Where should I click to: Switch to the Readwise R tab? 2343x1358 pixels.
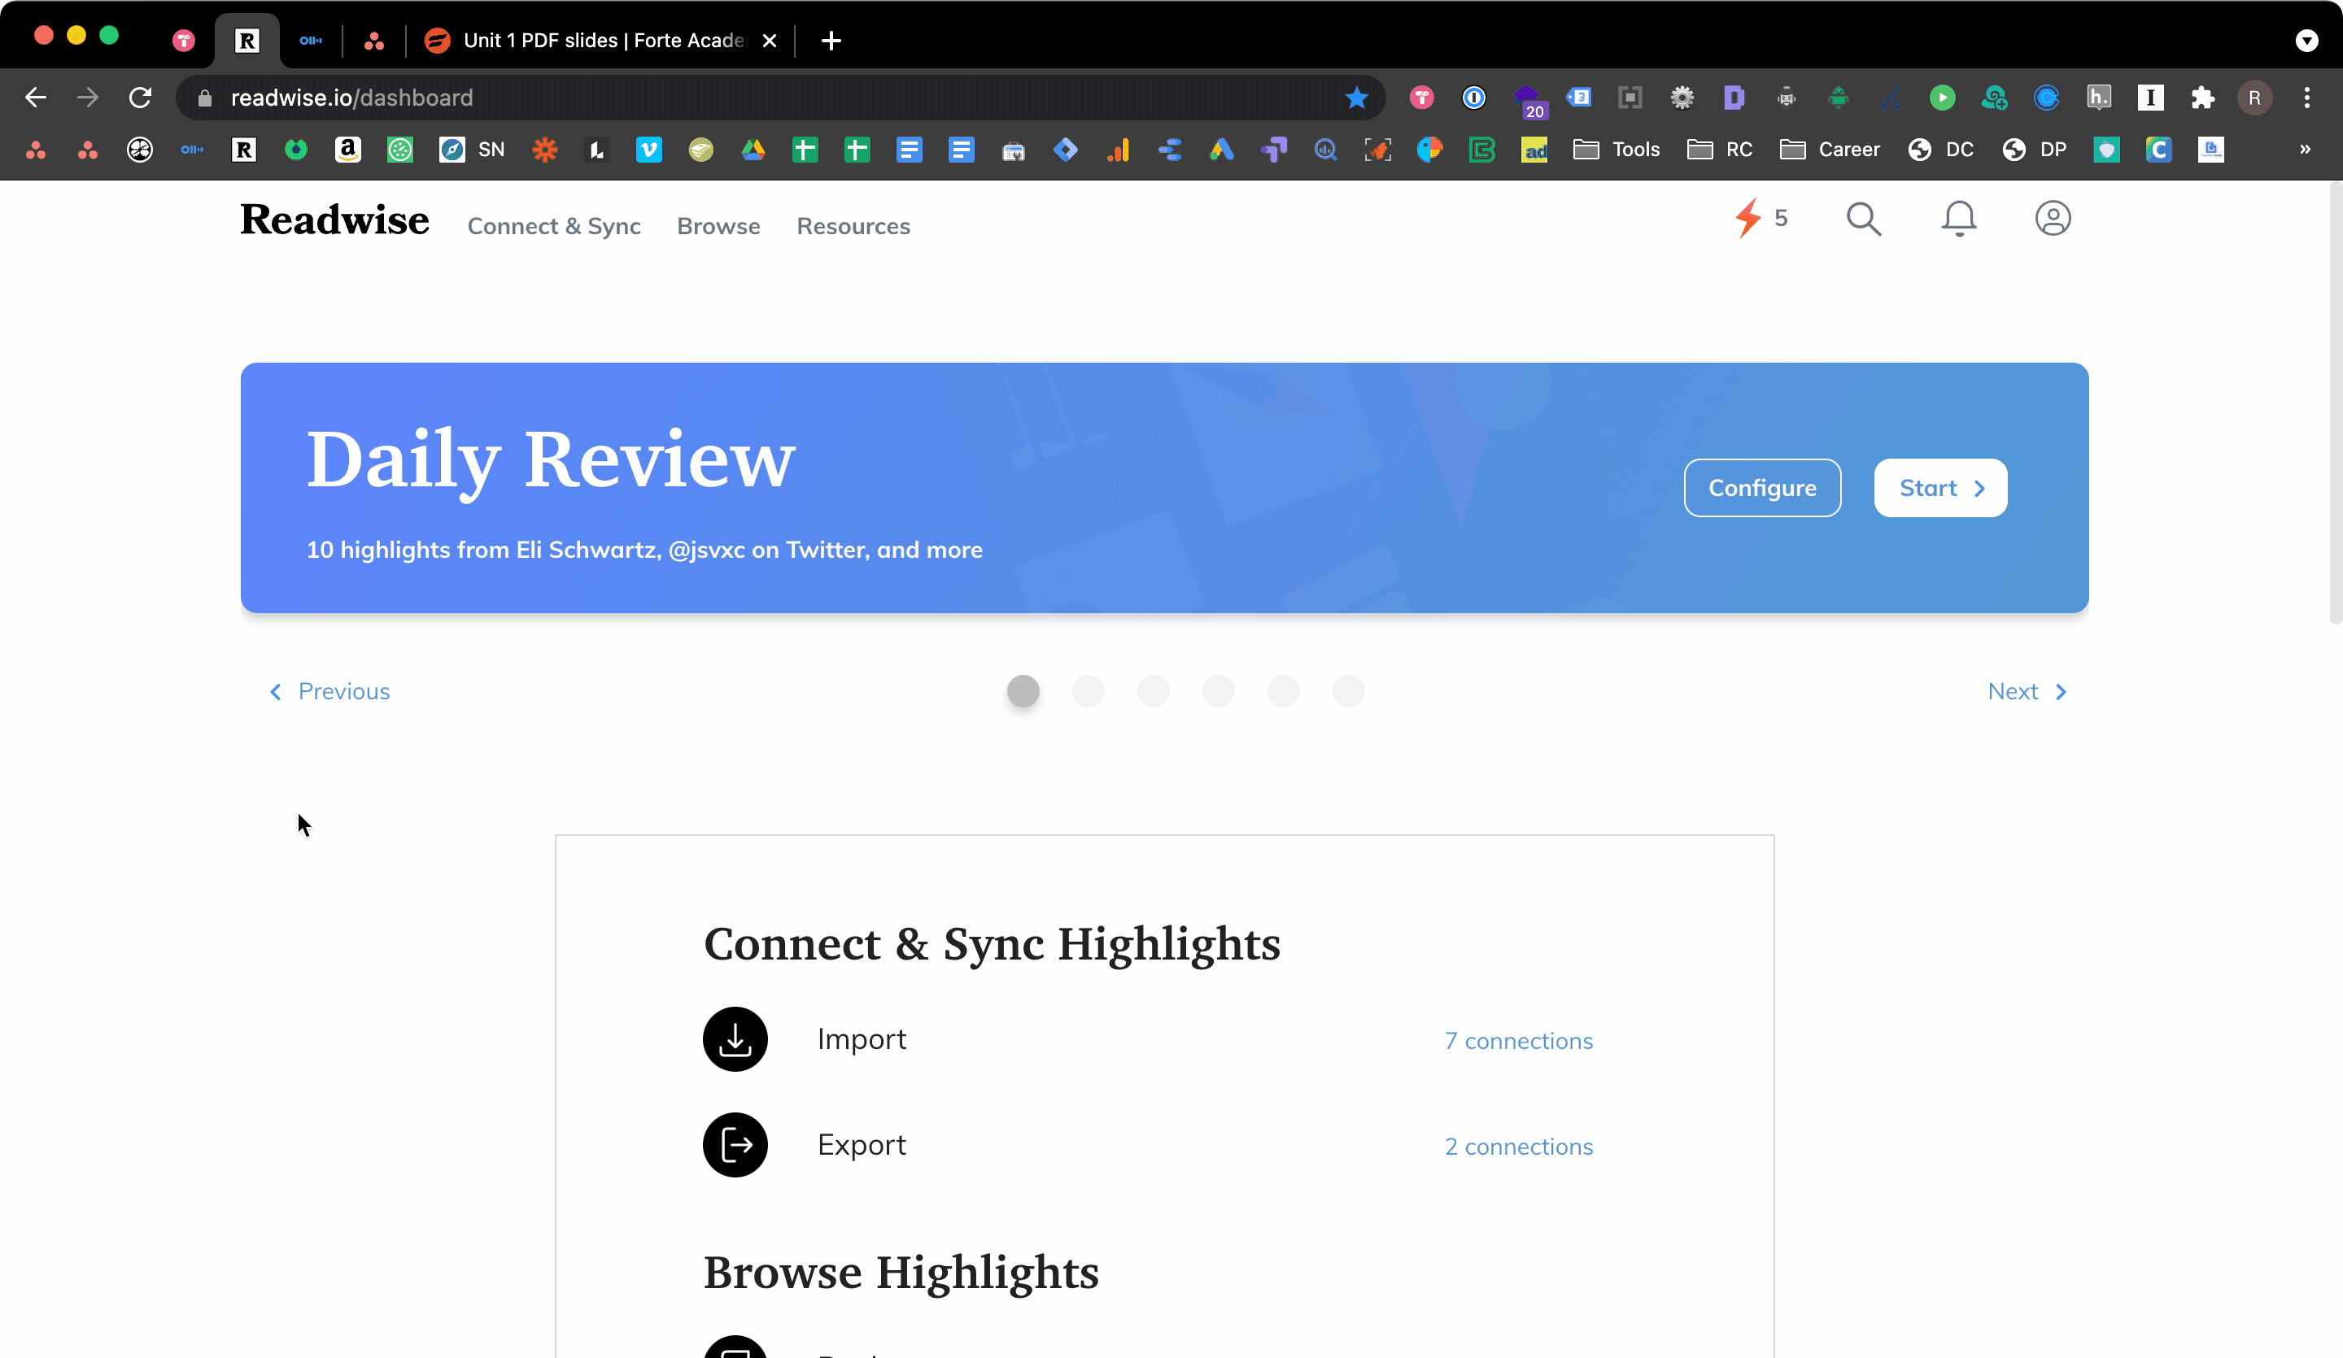(247, 41)
